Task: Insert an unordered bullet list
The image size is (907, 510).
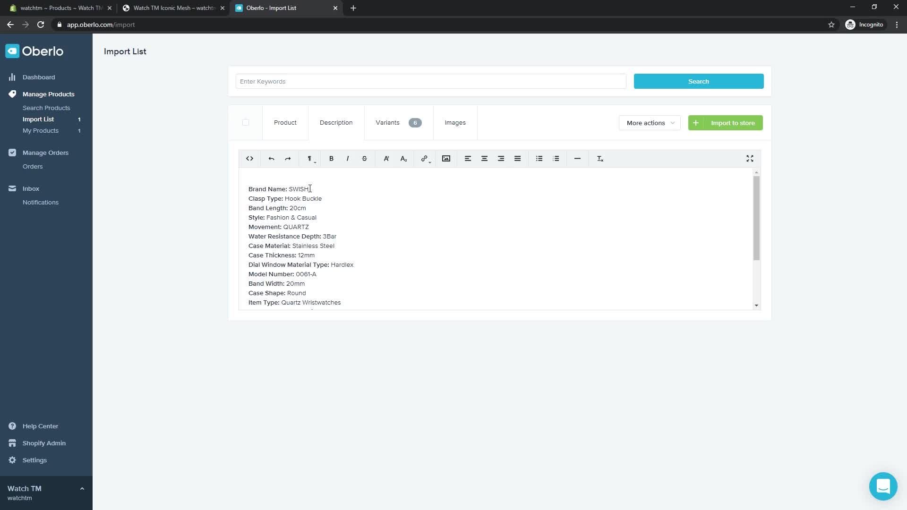Action: 539,159
